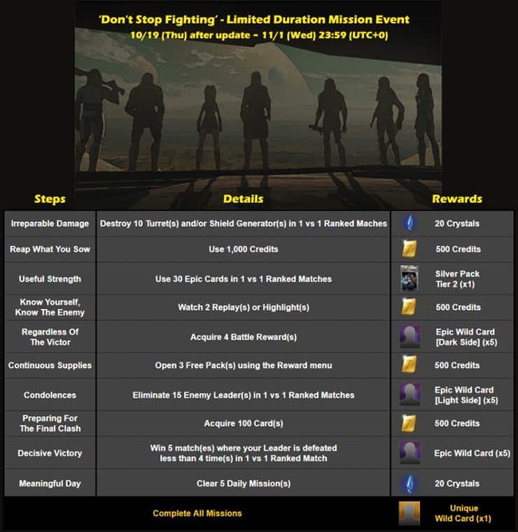Click '20 Crystals' reward in Meaningful Day row
This screenshot has width=518, height=532.
[457, 483]
